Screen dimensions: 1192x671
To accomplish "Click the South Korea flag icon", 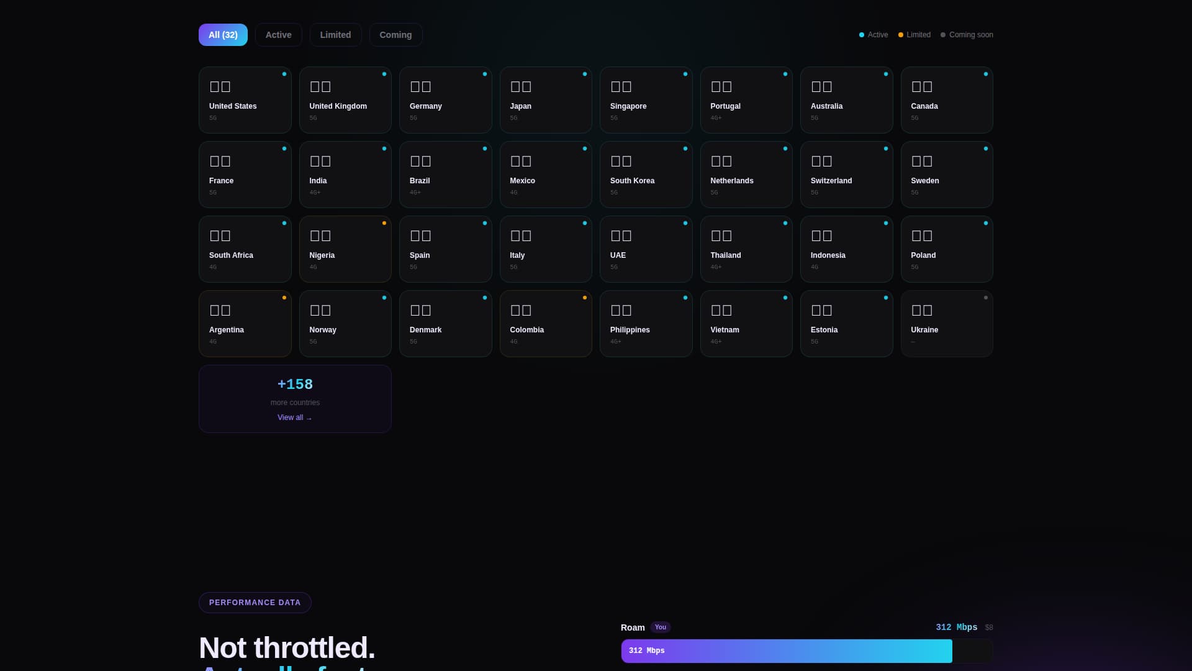I will [621, 161].
